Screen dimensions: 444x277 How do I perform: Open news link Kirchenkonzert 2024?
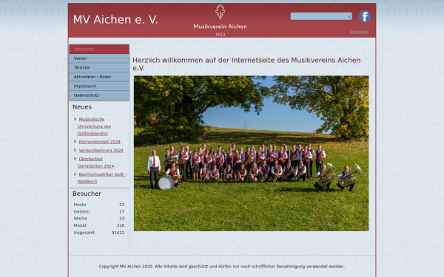[x=99, y=142]
